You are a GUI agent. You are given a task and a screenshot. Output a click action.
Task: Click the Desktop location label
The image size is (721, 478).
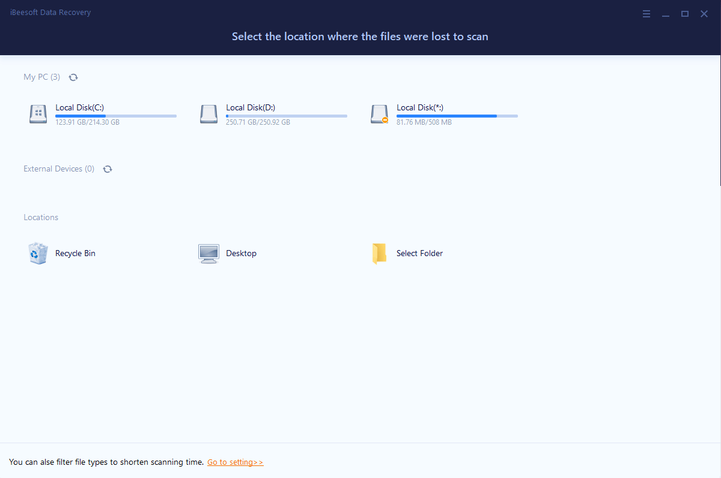point(241,253)
